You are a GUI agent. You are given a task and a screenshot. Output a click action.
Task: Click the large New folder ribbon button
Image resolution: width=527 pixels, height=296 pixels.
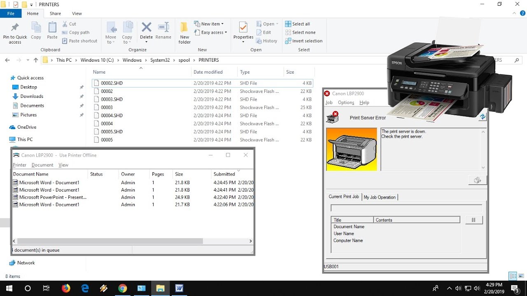click(184, 33)
